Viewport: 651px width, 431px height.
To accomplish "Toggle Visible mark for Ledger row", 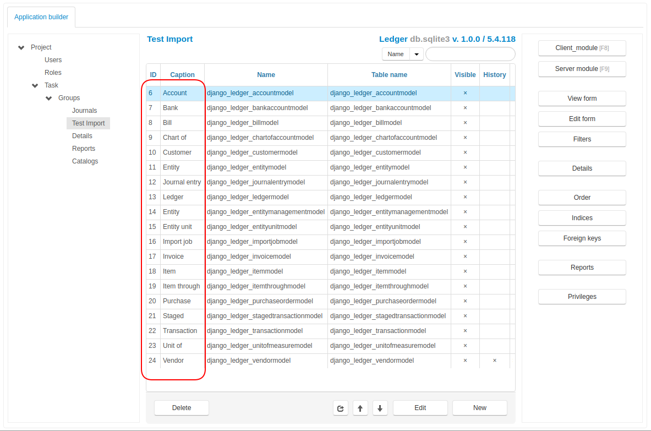I will click(465, 197).
